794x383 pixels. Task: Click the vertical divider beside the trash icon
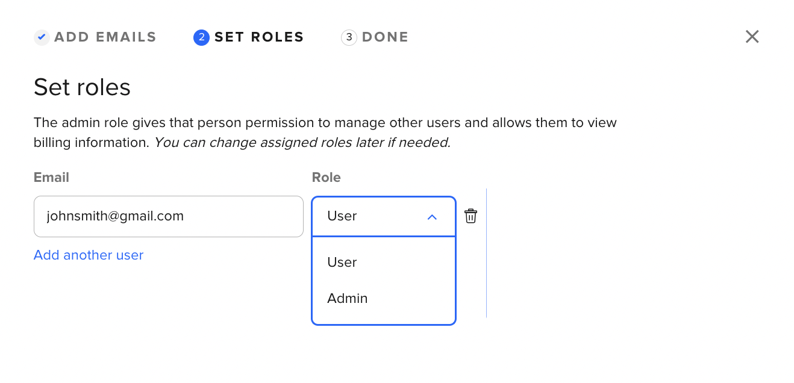click(486, 253)
